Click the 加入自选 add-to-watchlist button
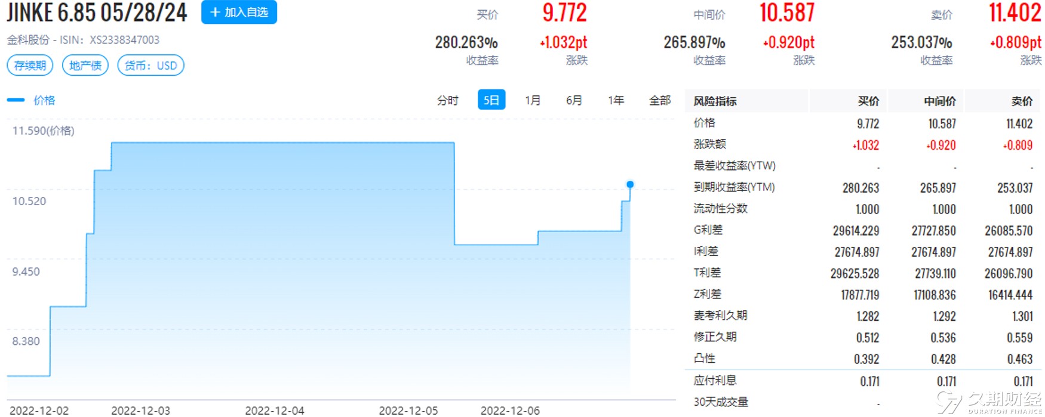Viewport: 1045px width, 417px height. pos(239,13)
